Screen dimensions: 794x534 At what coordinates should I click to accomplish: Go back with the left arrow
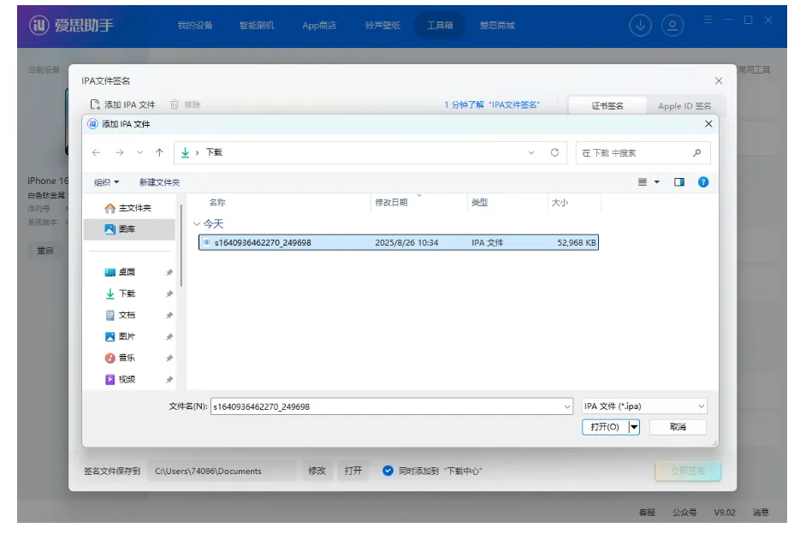96,152
